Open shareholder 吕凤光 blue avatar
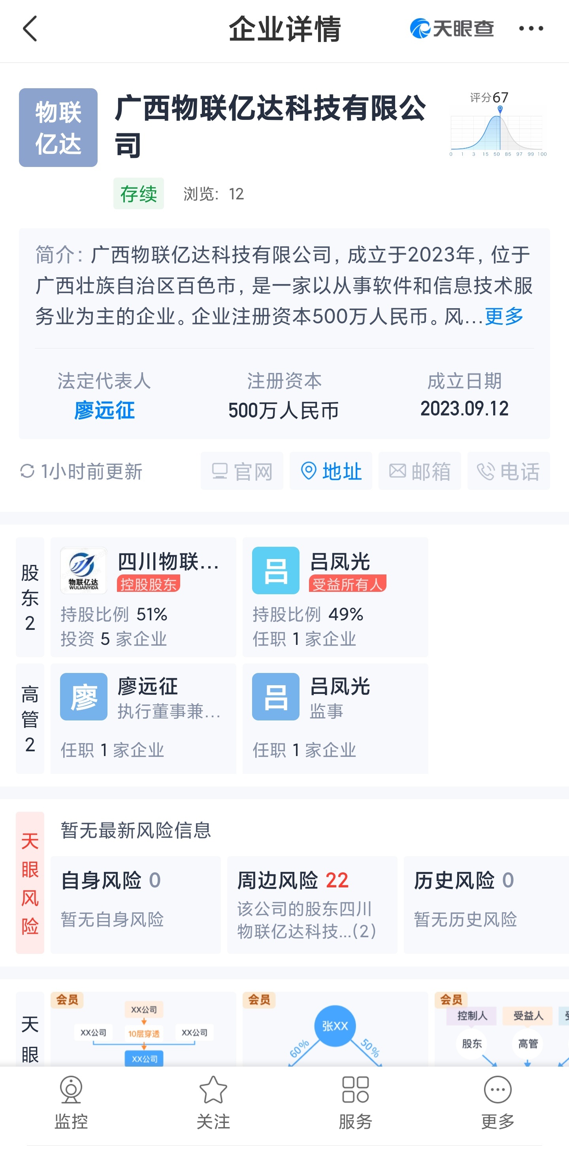569x1158 pixels. pyautogui.click(x=276, y=570)
